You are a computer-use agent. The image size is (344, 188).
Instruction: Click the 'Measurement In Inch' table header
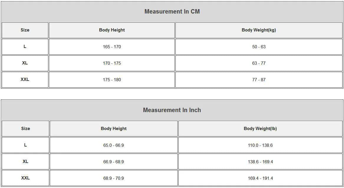click(x=172, y=110)
